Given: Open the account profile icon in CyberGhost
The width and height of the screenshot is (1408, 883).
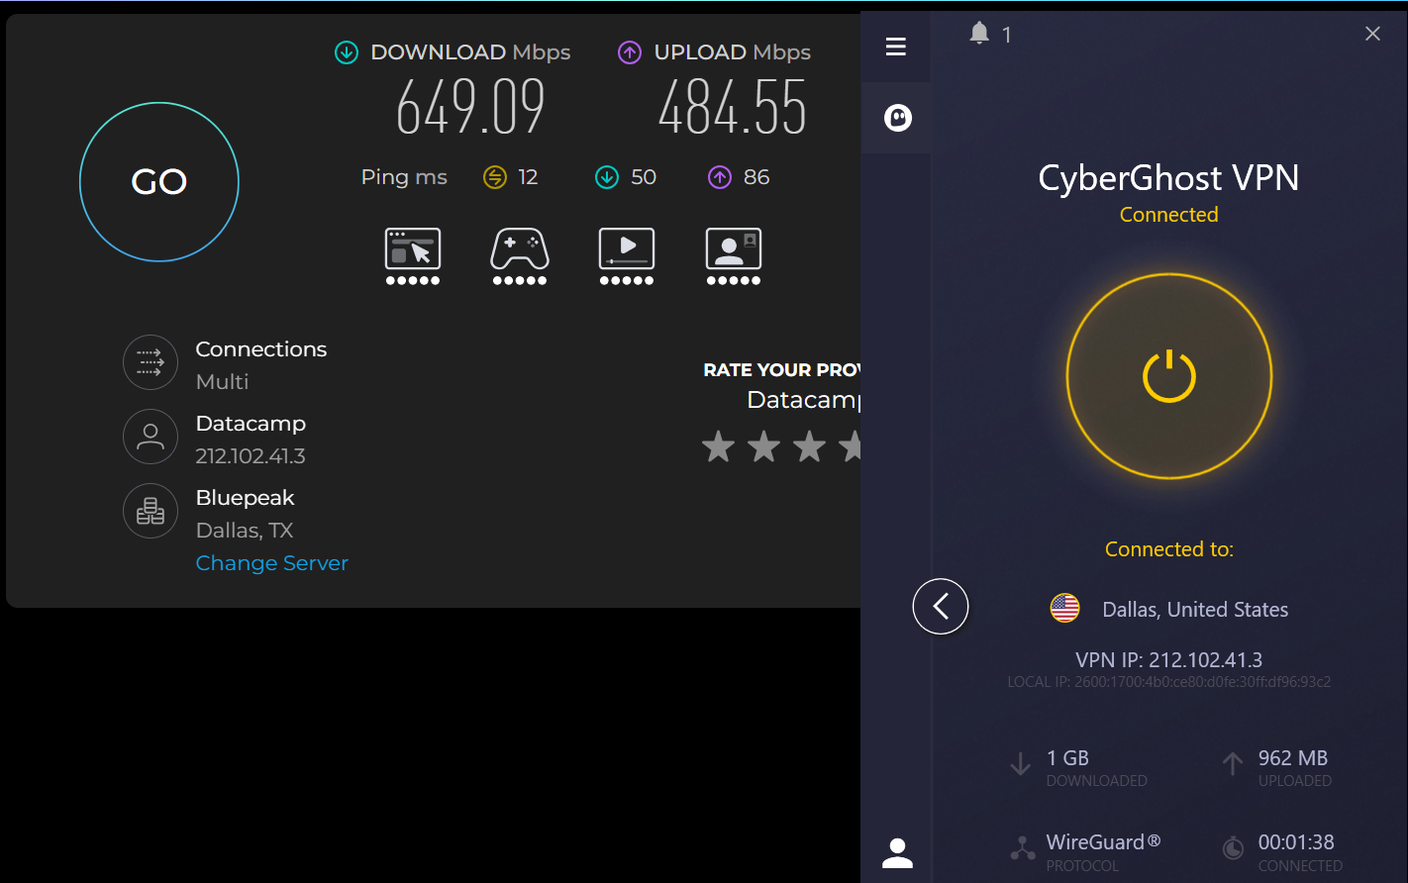Looking at the screenshot, I should [897, 853].
